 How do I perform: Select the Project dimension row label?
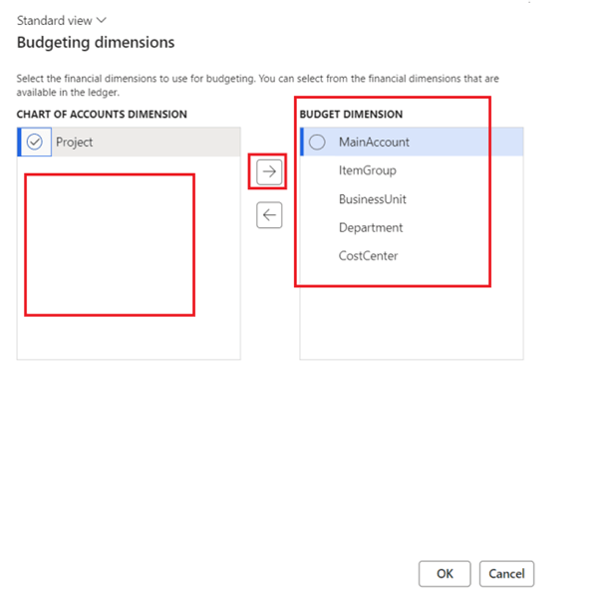[75, 143]
